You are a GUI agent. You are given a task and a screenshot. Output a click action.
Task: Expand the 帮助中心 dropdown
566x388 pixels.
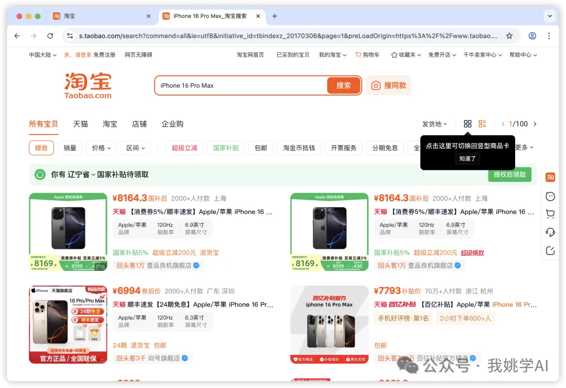[523, 55]
